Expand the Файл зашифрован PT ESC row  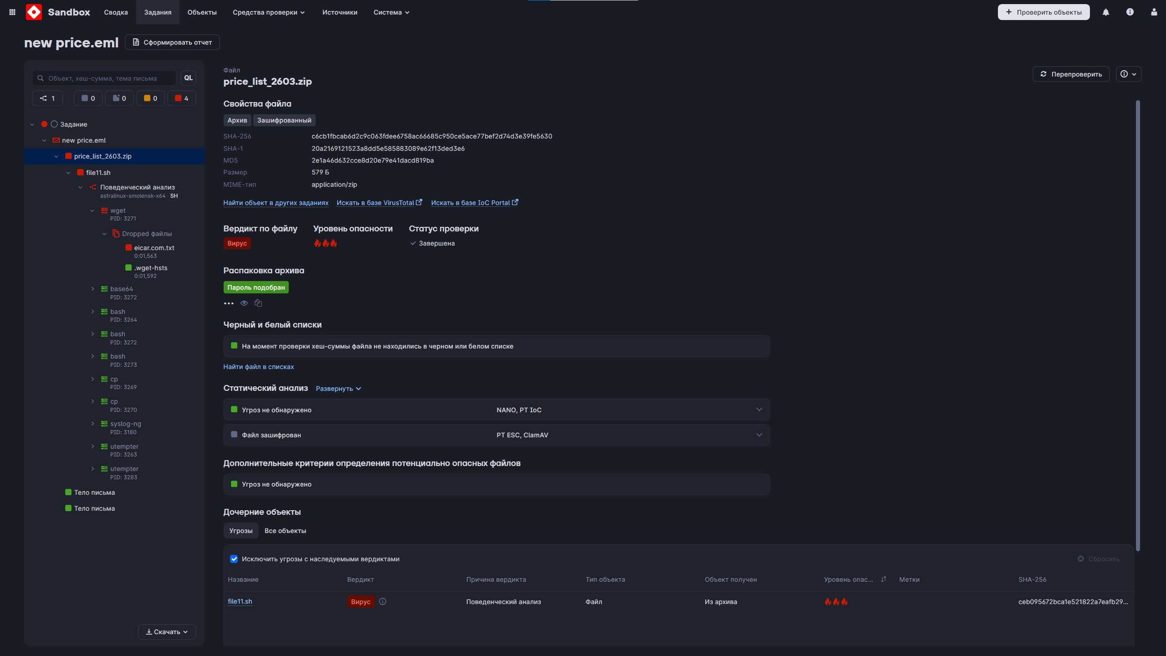(496, 435)
